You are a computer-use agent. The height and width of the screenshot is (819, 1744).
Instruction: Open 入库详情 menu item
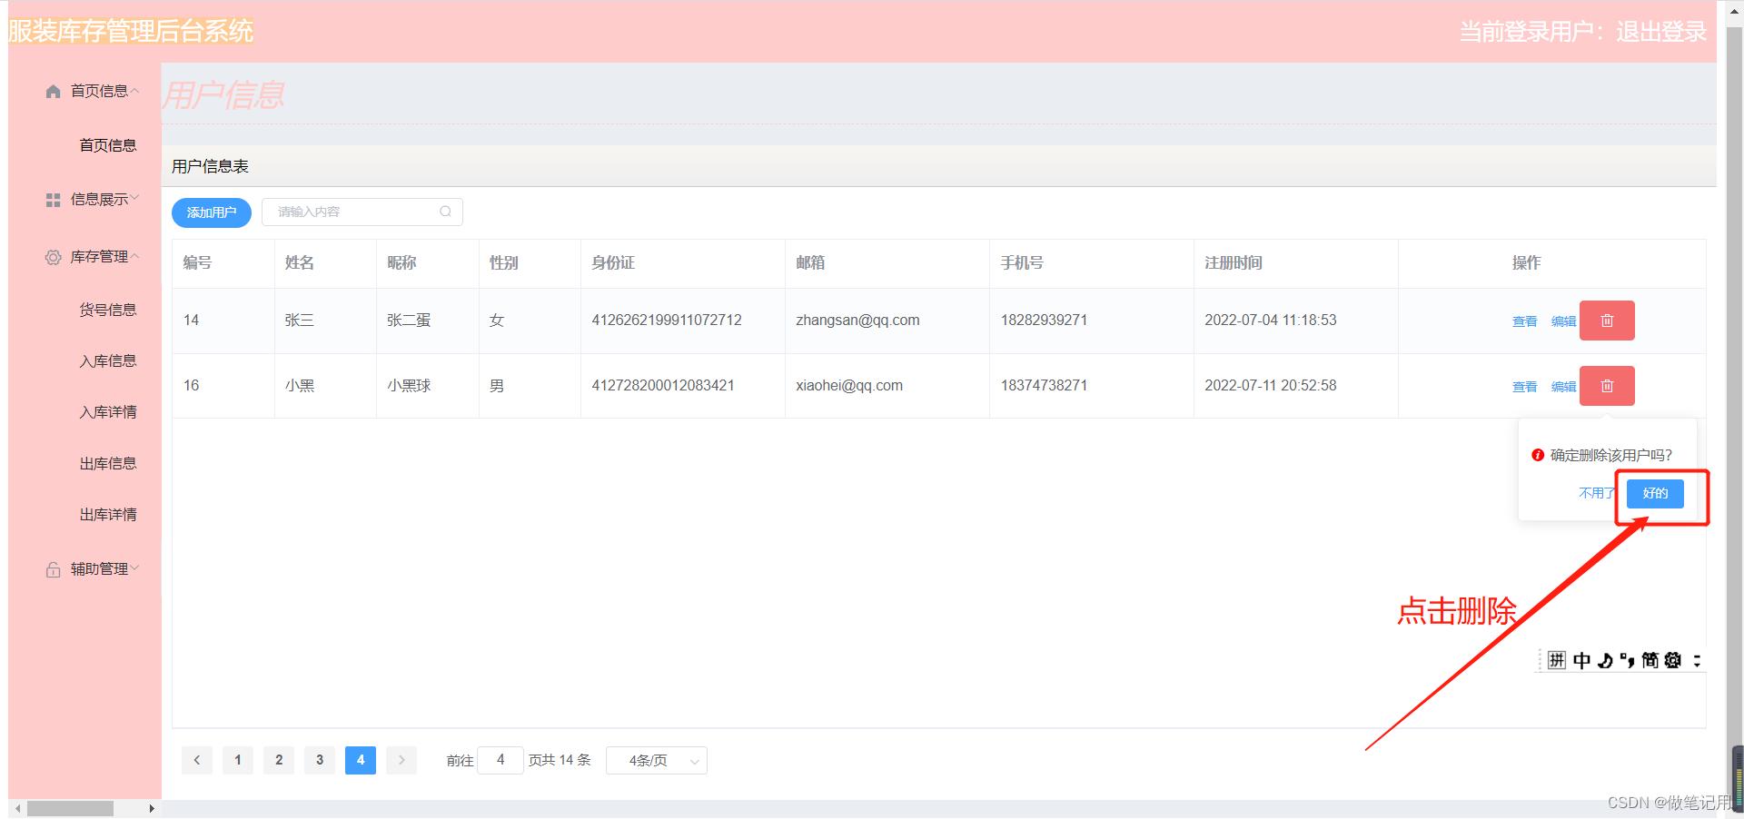pos(107,412)
